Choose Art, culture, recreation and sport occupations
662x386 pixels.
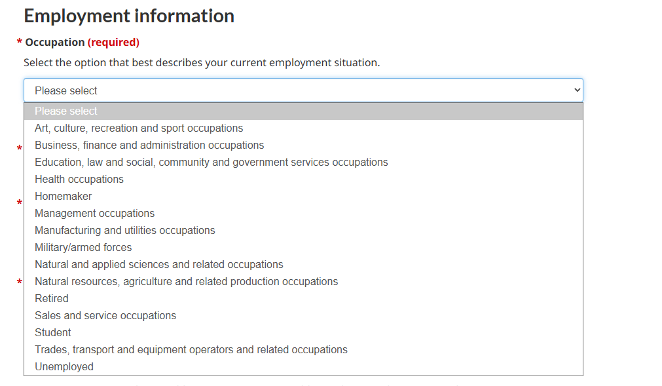303,128
